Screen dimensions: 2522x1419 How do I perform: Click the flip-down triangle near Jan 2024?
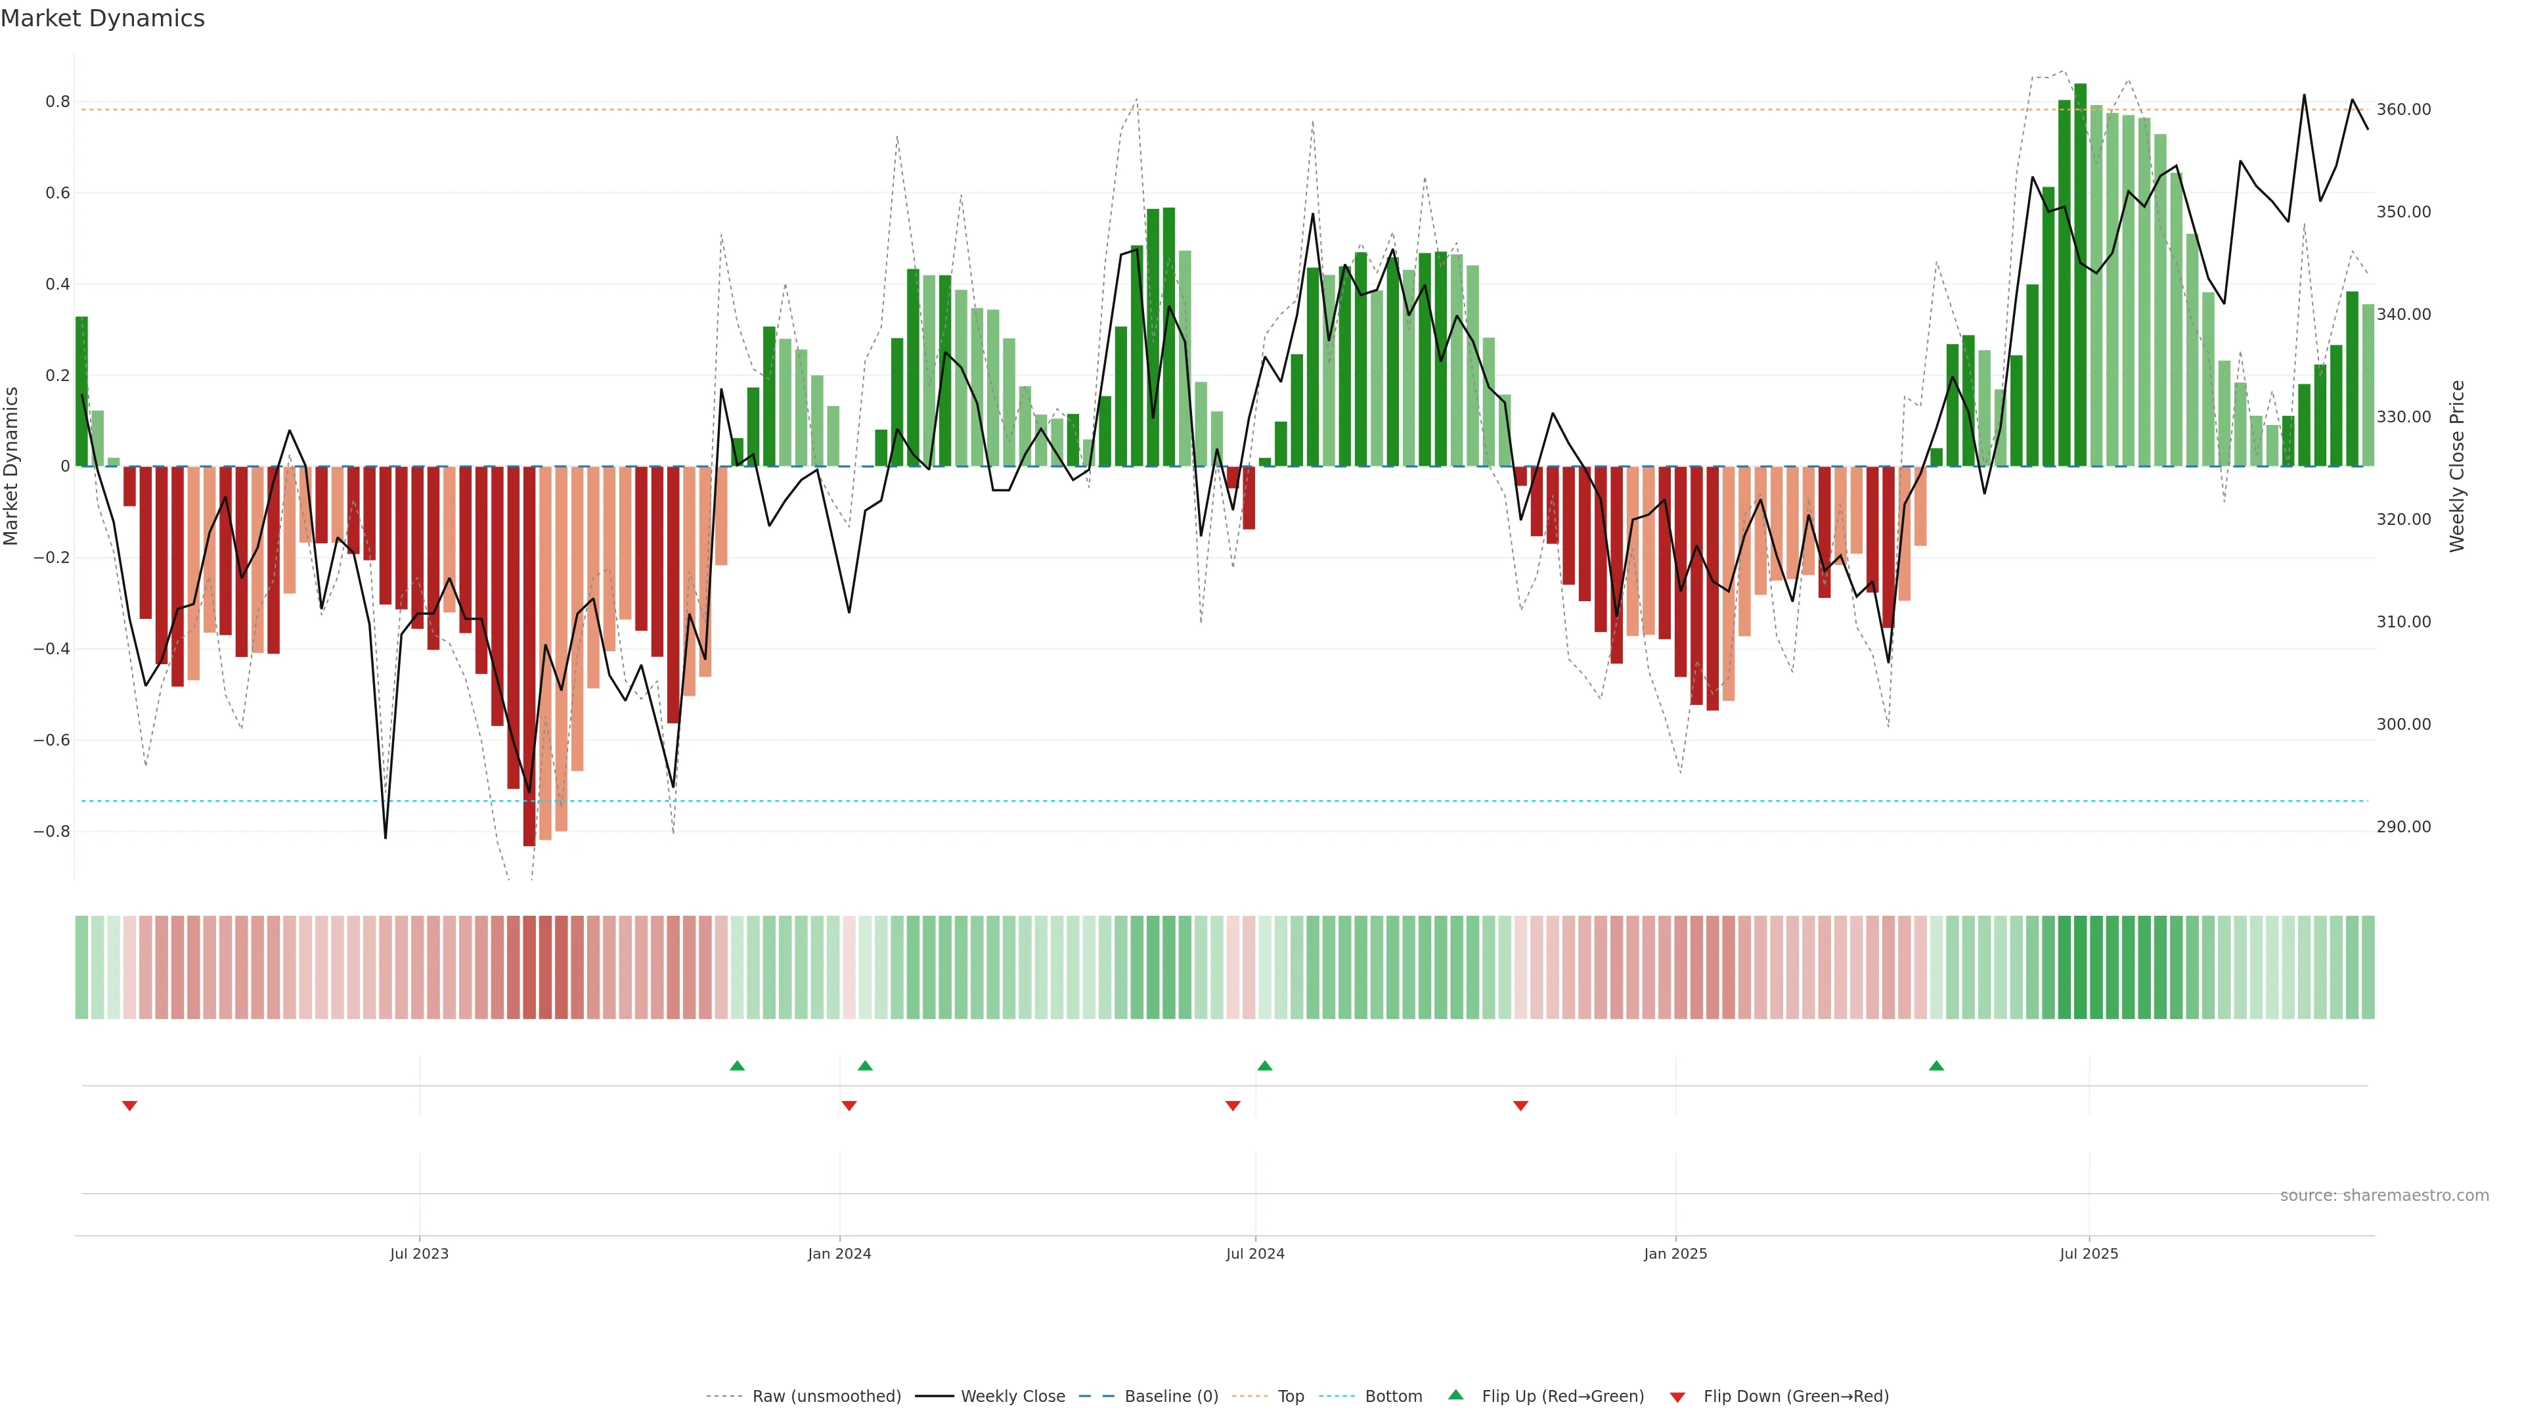pos(849,1106)
